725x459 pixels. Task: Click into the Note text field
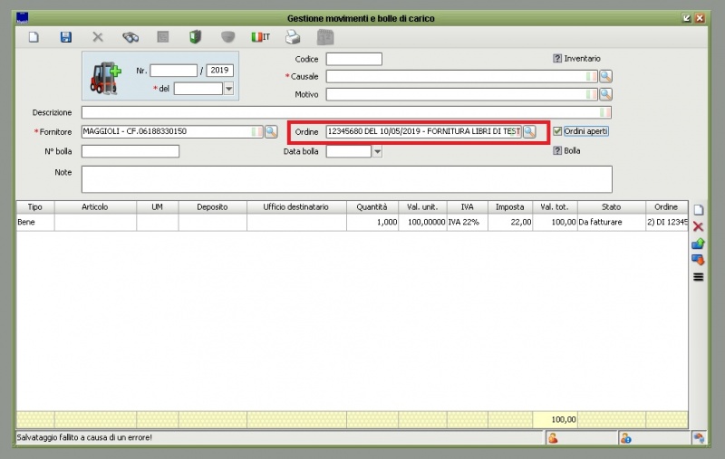[346, 178]
